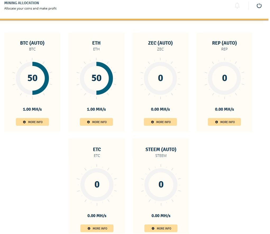270x234 pixels.
Task: Click the REP (AUTO) card title
Action: pyautogui.click(x=224, y=43)
